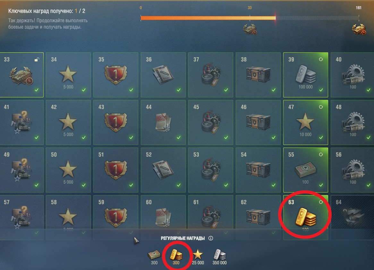The image size is (374, 270).
Task: Open the locked reward tile 64
Action: pyautogui.click(x=352, y=217)
